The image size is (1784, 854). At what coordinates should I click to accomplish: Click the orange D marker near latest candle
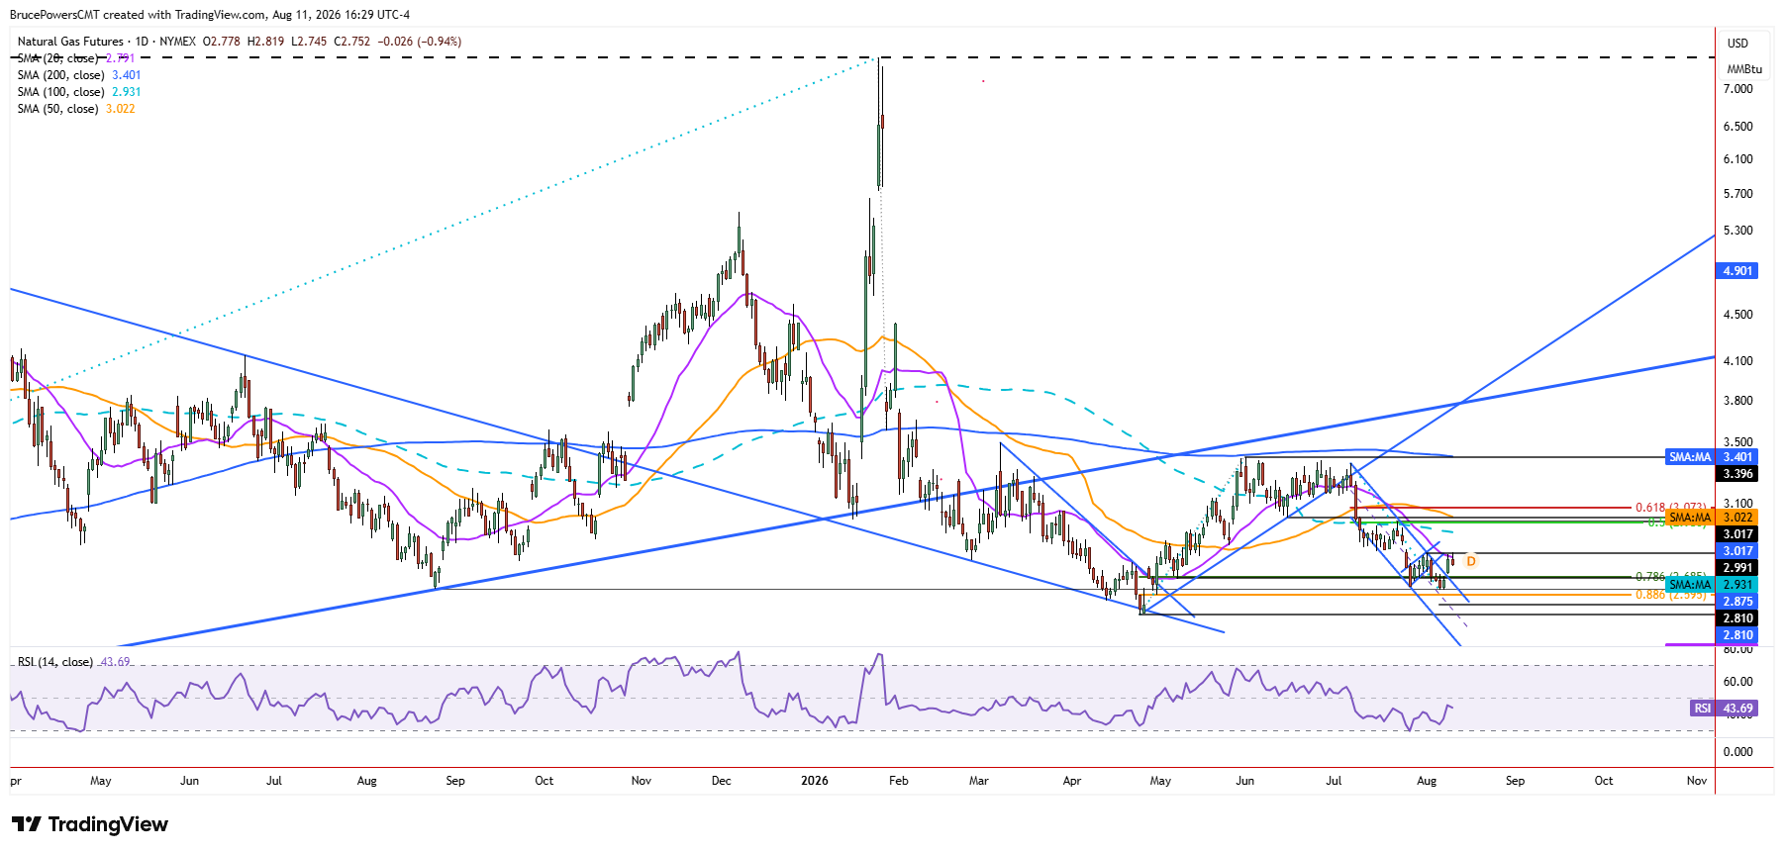pos(1471,561)
